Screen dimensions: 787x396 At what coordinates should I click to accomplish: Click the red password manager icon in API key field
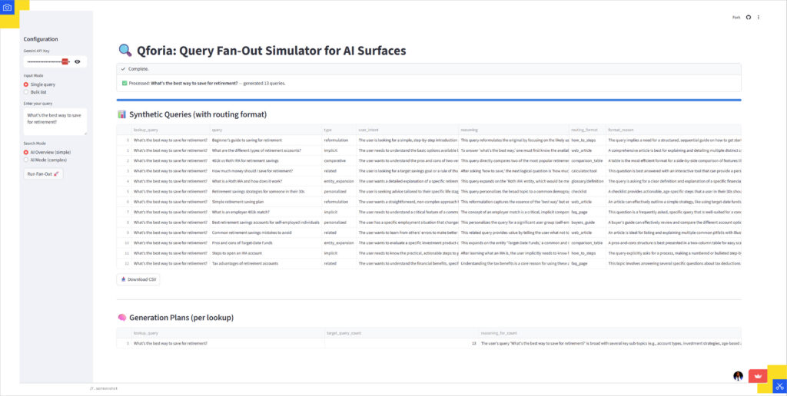coord(65,61)
